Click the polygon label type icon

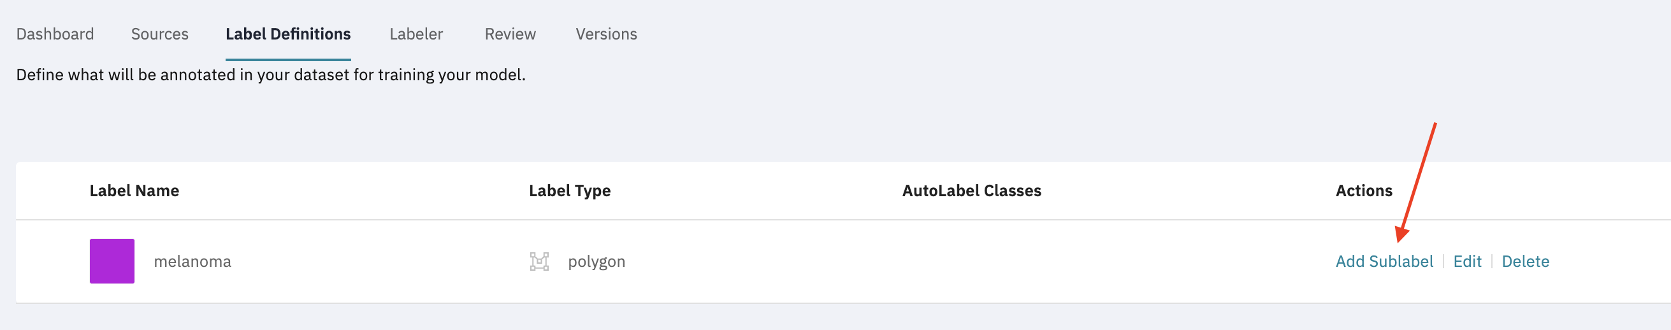click(x=539, y=261)
